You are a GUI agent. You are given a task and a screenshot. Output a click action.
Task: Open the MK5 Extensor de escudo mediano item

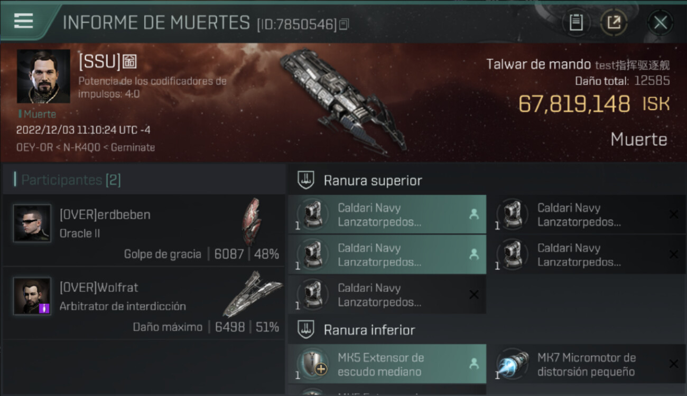pos(387,364)
